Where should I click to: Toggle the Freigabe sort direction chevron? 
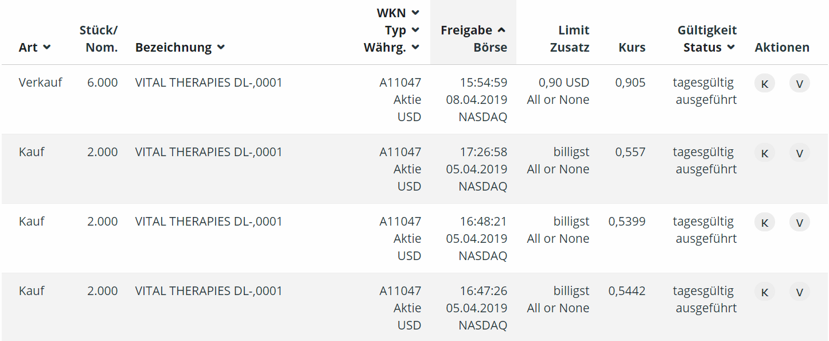coord(502,30)
